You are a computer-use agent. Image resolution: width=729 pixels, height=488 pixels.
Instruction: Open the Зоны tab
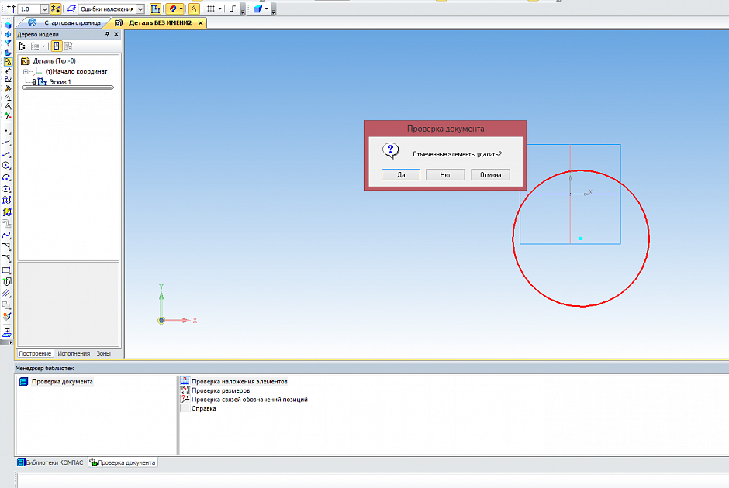pyautogui.click(x=103, y=353)
